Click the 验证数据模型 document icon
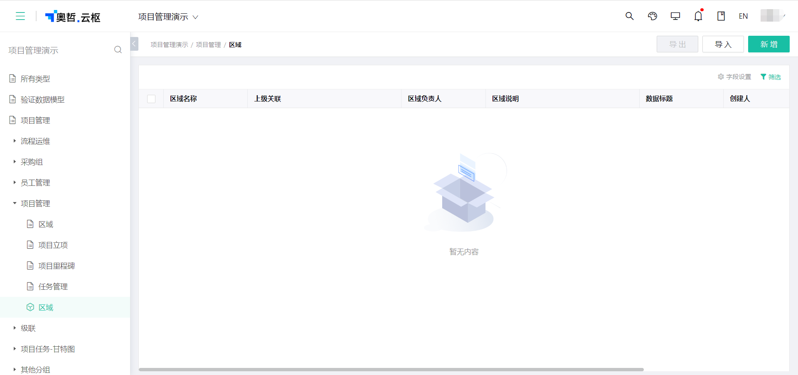 (12, 99)
